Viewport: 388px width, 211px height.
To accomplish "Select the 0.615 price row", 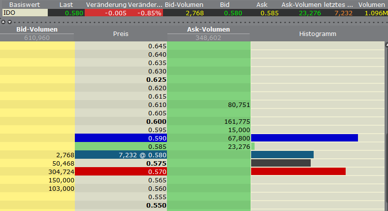I will (121, 96).
